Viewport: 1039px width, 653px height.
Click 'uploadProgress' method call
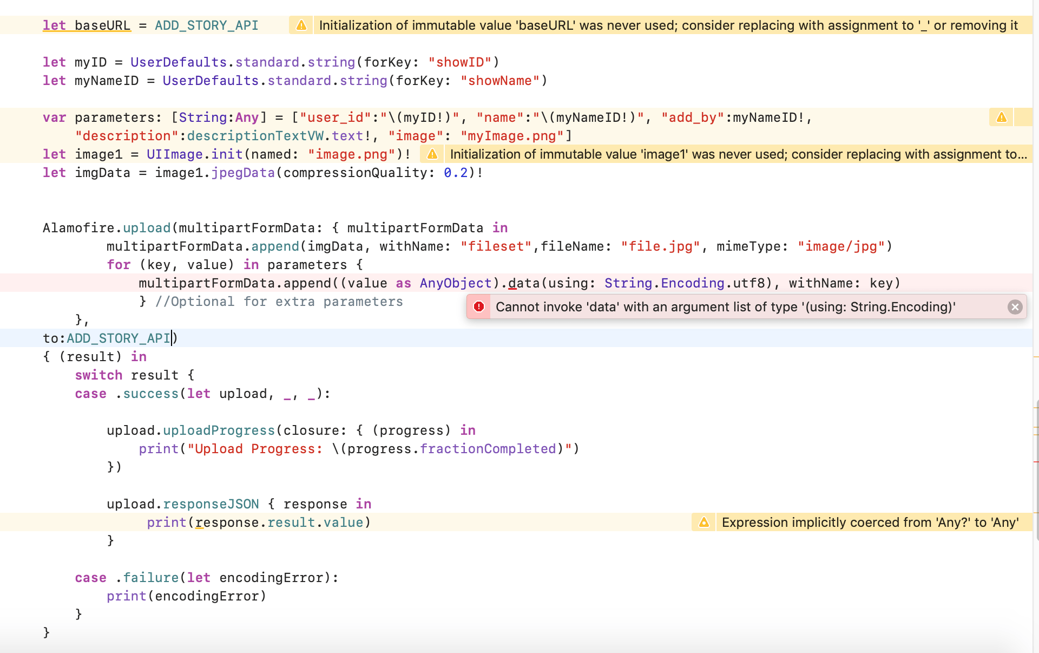[x=219, y=430]
